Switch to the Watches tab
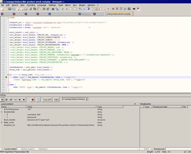 tap(42, 149)
